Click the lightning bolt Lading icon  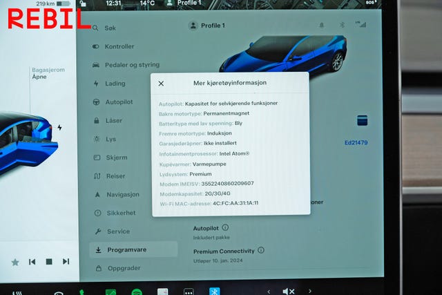coord(96,84)
